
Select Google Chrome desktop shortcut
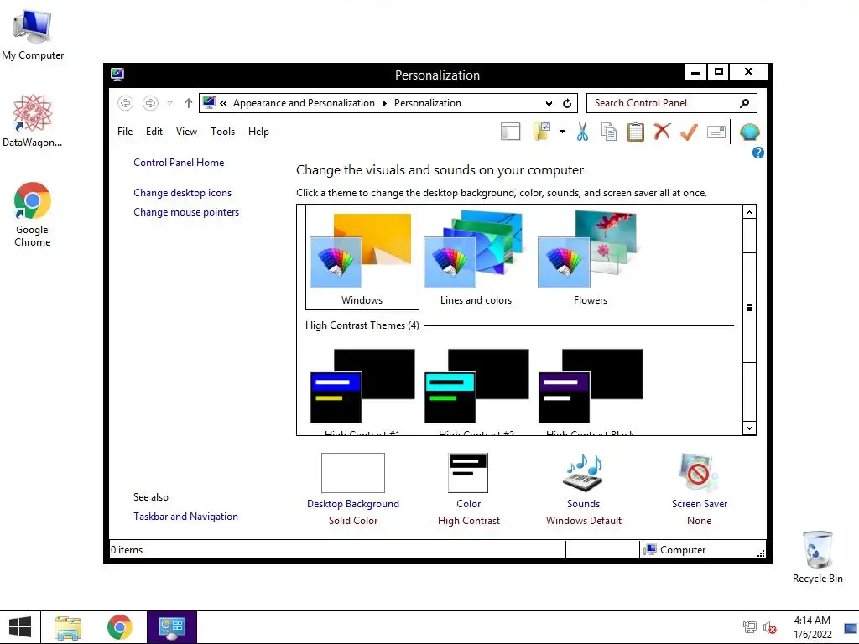pos(33,215)
